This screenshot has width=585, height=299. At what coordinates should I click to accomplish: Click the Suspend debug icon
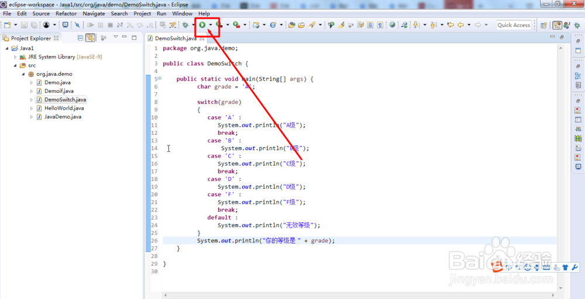pos(101,25)
